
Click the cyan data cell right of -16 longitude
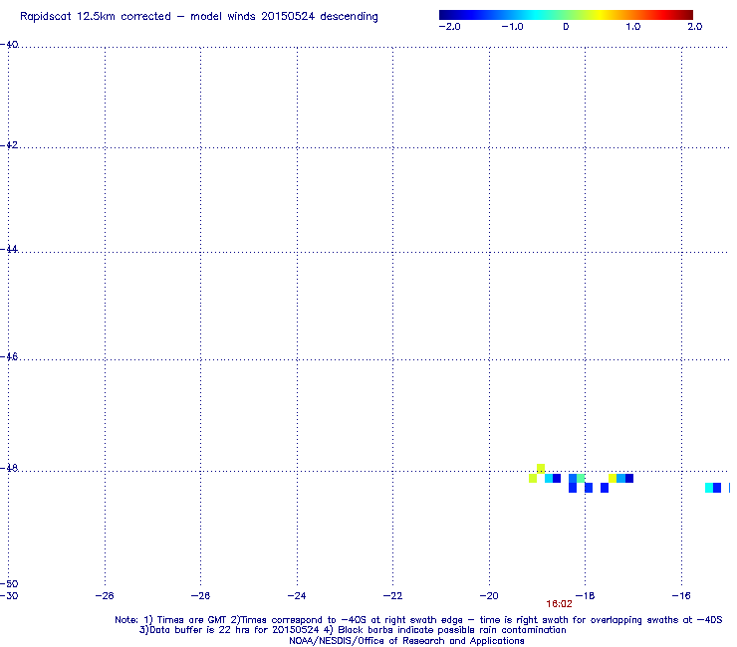pyautogui.click(x=709, y=488)
